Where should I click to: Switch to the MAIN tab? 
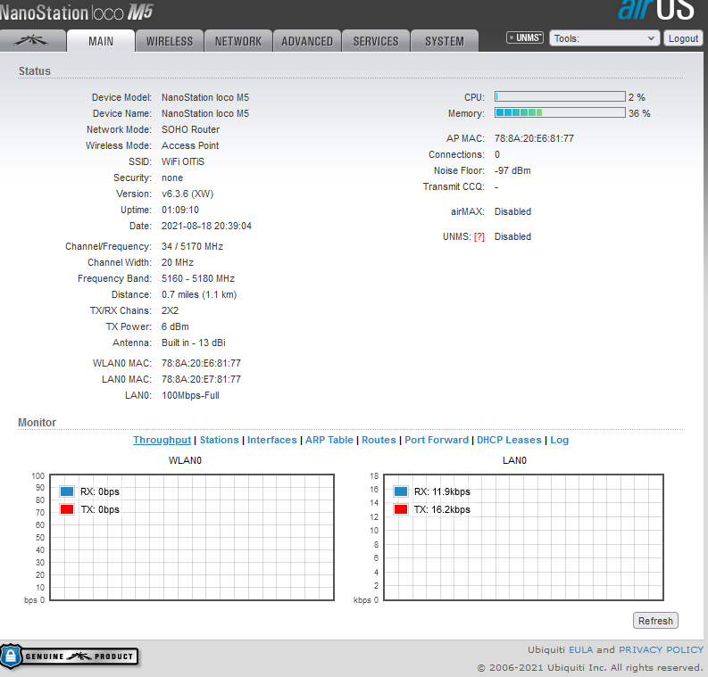(x=101, y=41)
